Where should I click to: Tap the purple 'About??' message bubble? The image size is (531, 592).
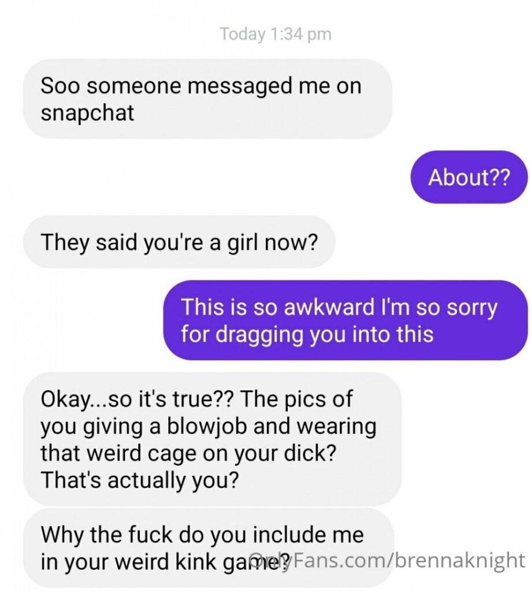point(469,177)
